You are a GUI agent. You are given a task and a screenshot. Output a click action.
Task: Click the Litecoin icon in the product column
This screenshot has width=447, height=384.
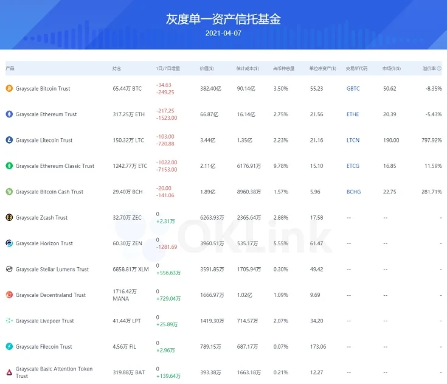(9, 140)
